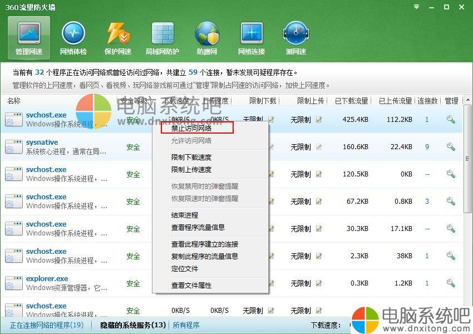Launch the 测网速 speed test tool

296,38
